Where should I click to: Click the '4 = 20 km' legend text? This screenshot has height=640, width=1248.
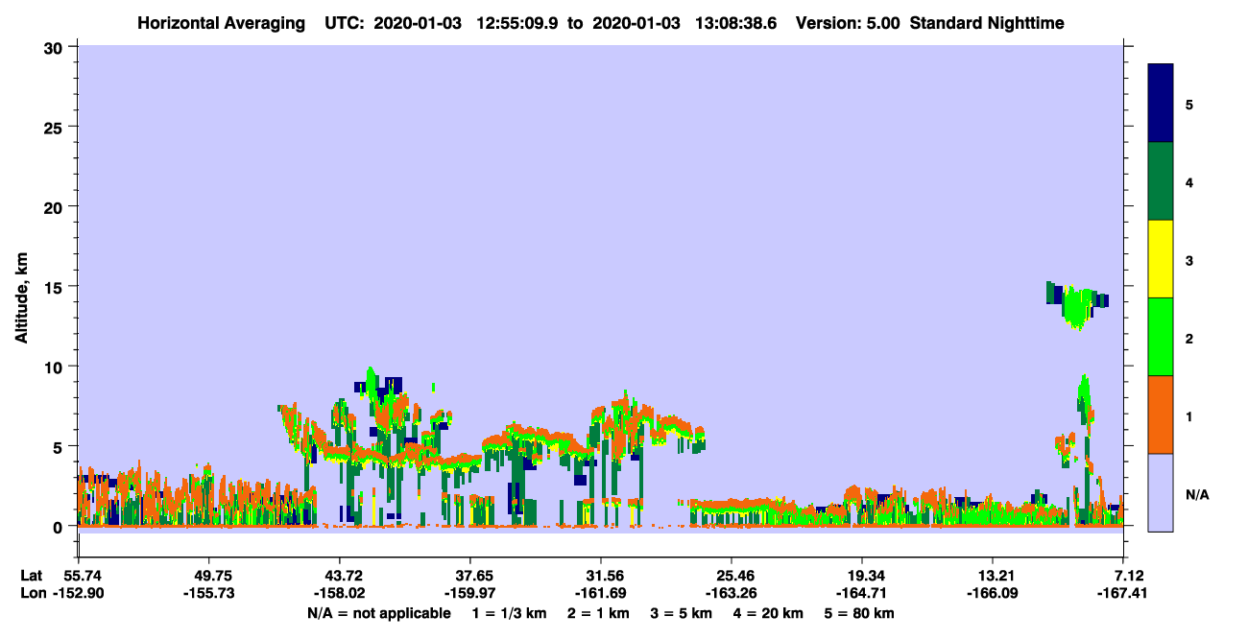click(768, 613)
